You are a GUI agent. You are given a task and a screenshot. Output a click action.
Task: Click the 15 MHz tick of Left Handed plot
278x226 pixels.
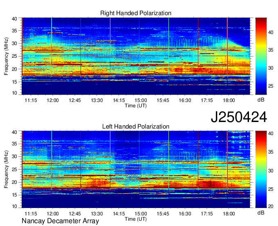(x=14, y=195)
